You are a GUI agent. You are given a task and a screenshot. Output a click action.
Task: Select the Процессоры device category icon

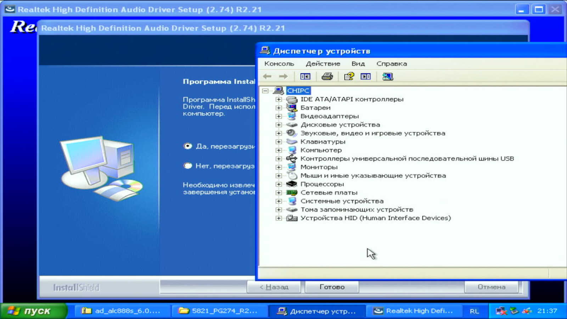tap(292, 184)
